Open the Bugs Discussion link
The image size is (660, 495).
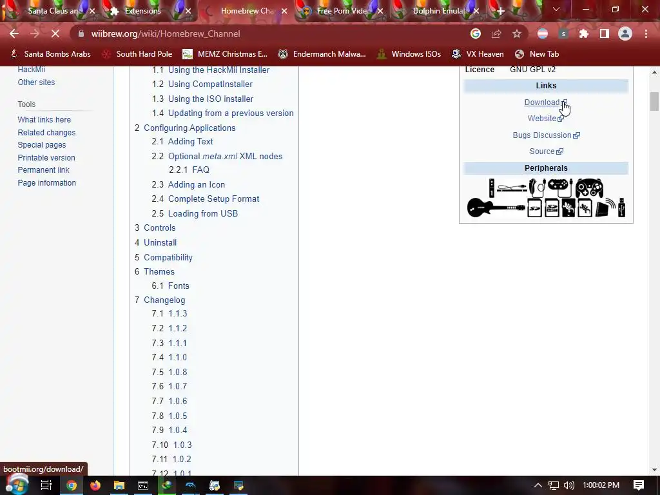tap(546, 135)
